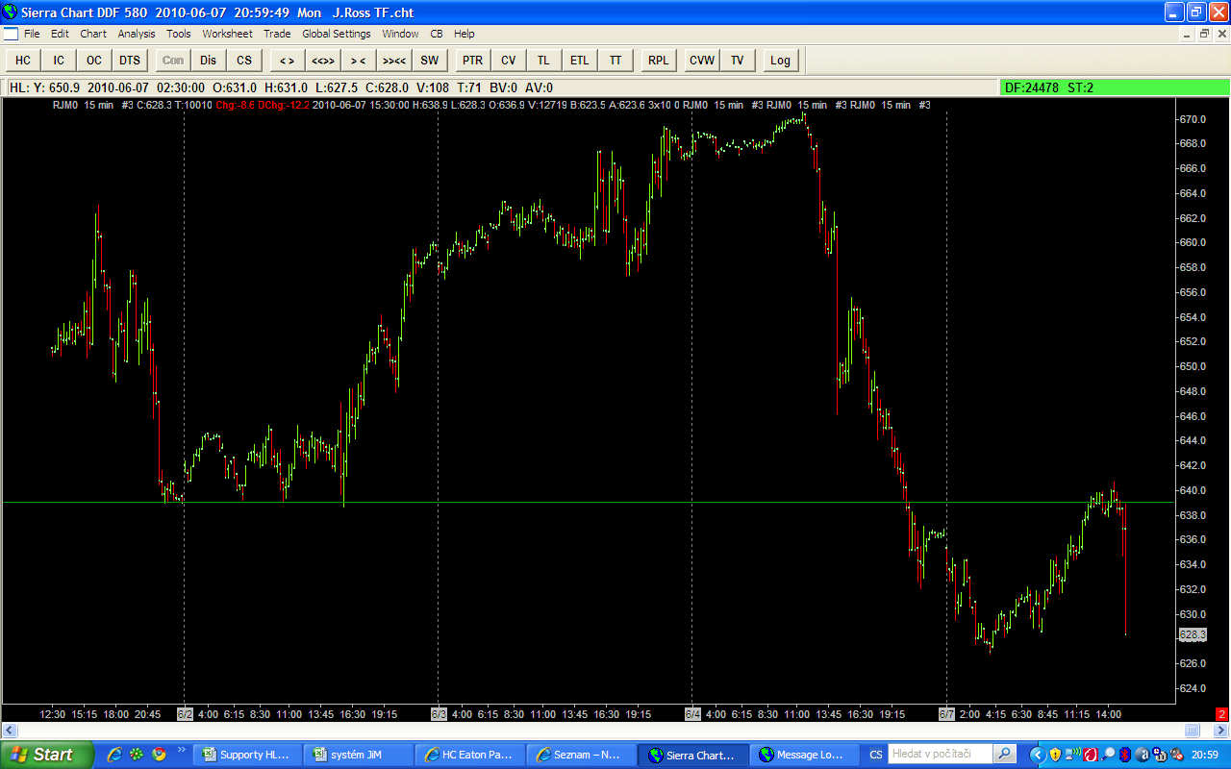The height and width of the screenshot is (769, 1231).
Task: Switch to Message Log taskbar window
Action: point(806,755)
